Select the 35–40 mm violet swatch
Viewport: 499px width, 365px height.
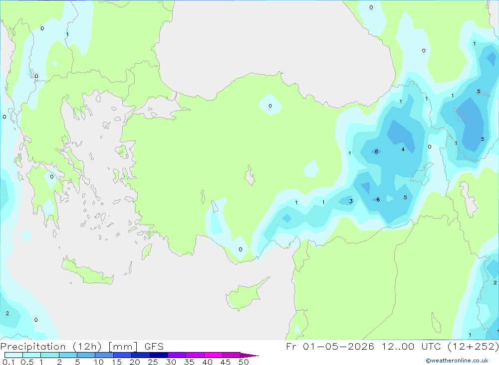click(x=195, y=355)
